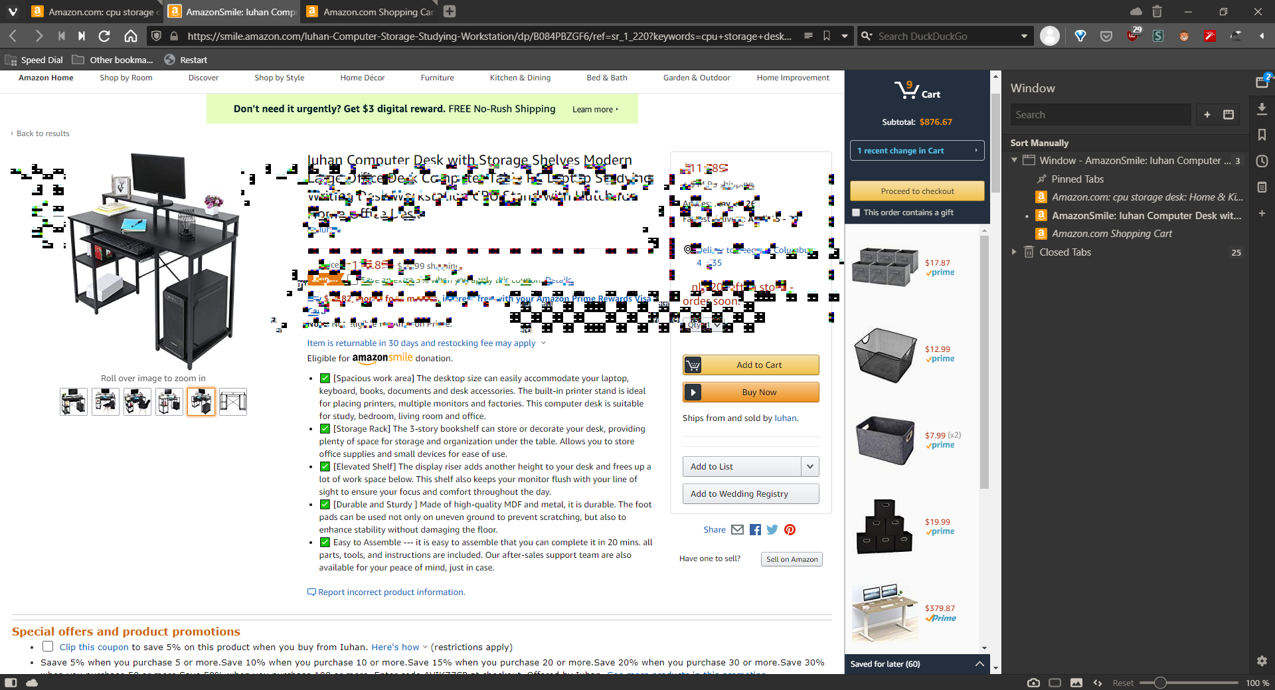Viewport: 1275px width, 690px height.
Task: Reset the page zoom
Action: tap(1123, 683)
